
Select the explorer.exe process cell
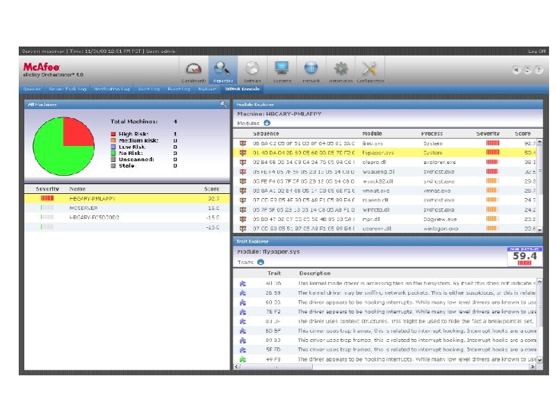coord(439,162)
